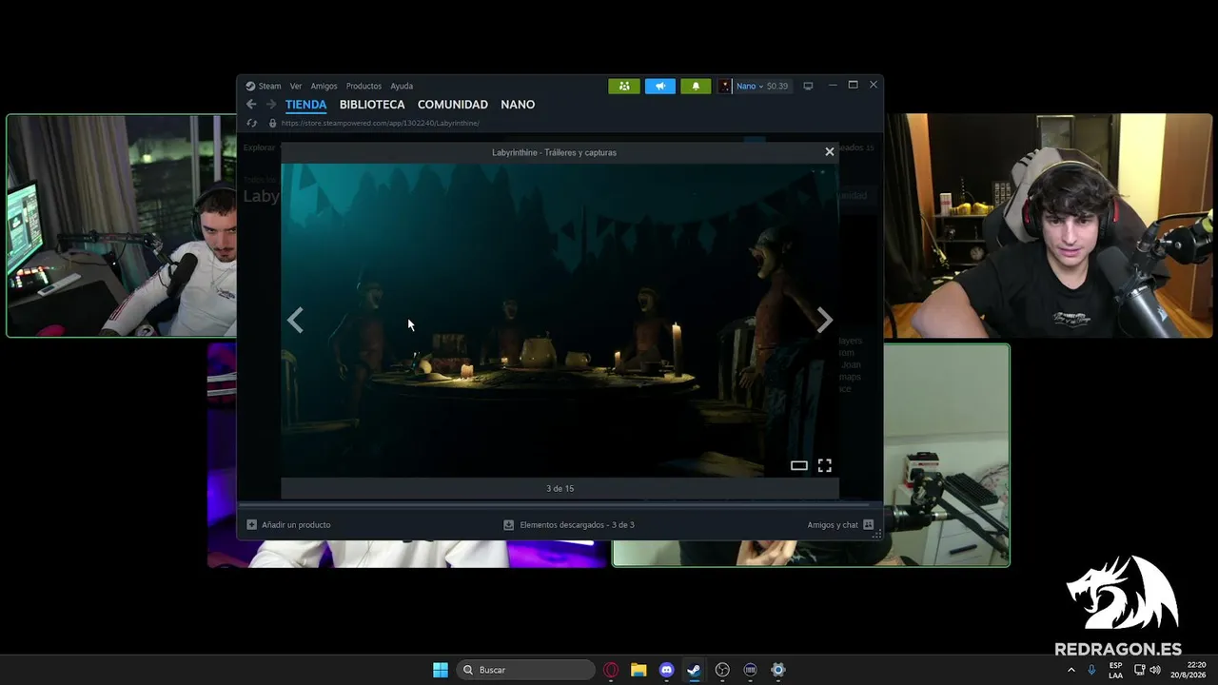Screen dimensions: 1218x685
Task: Open the volume tray icon
Action: (x=1155, y=670)
